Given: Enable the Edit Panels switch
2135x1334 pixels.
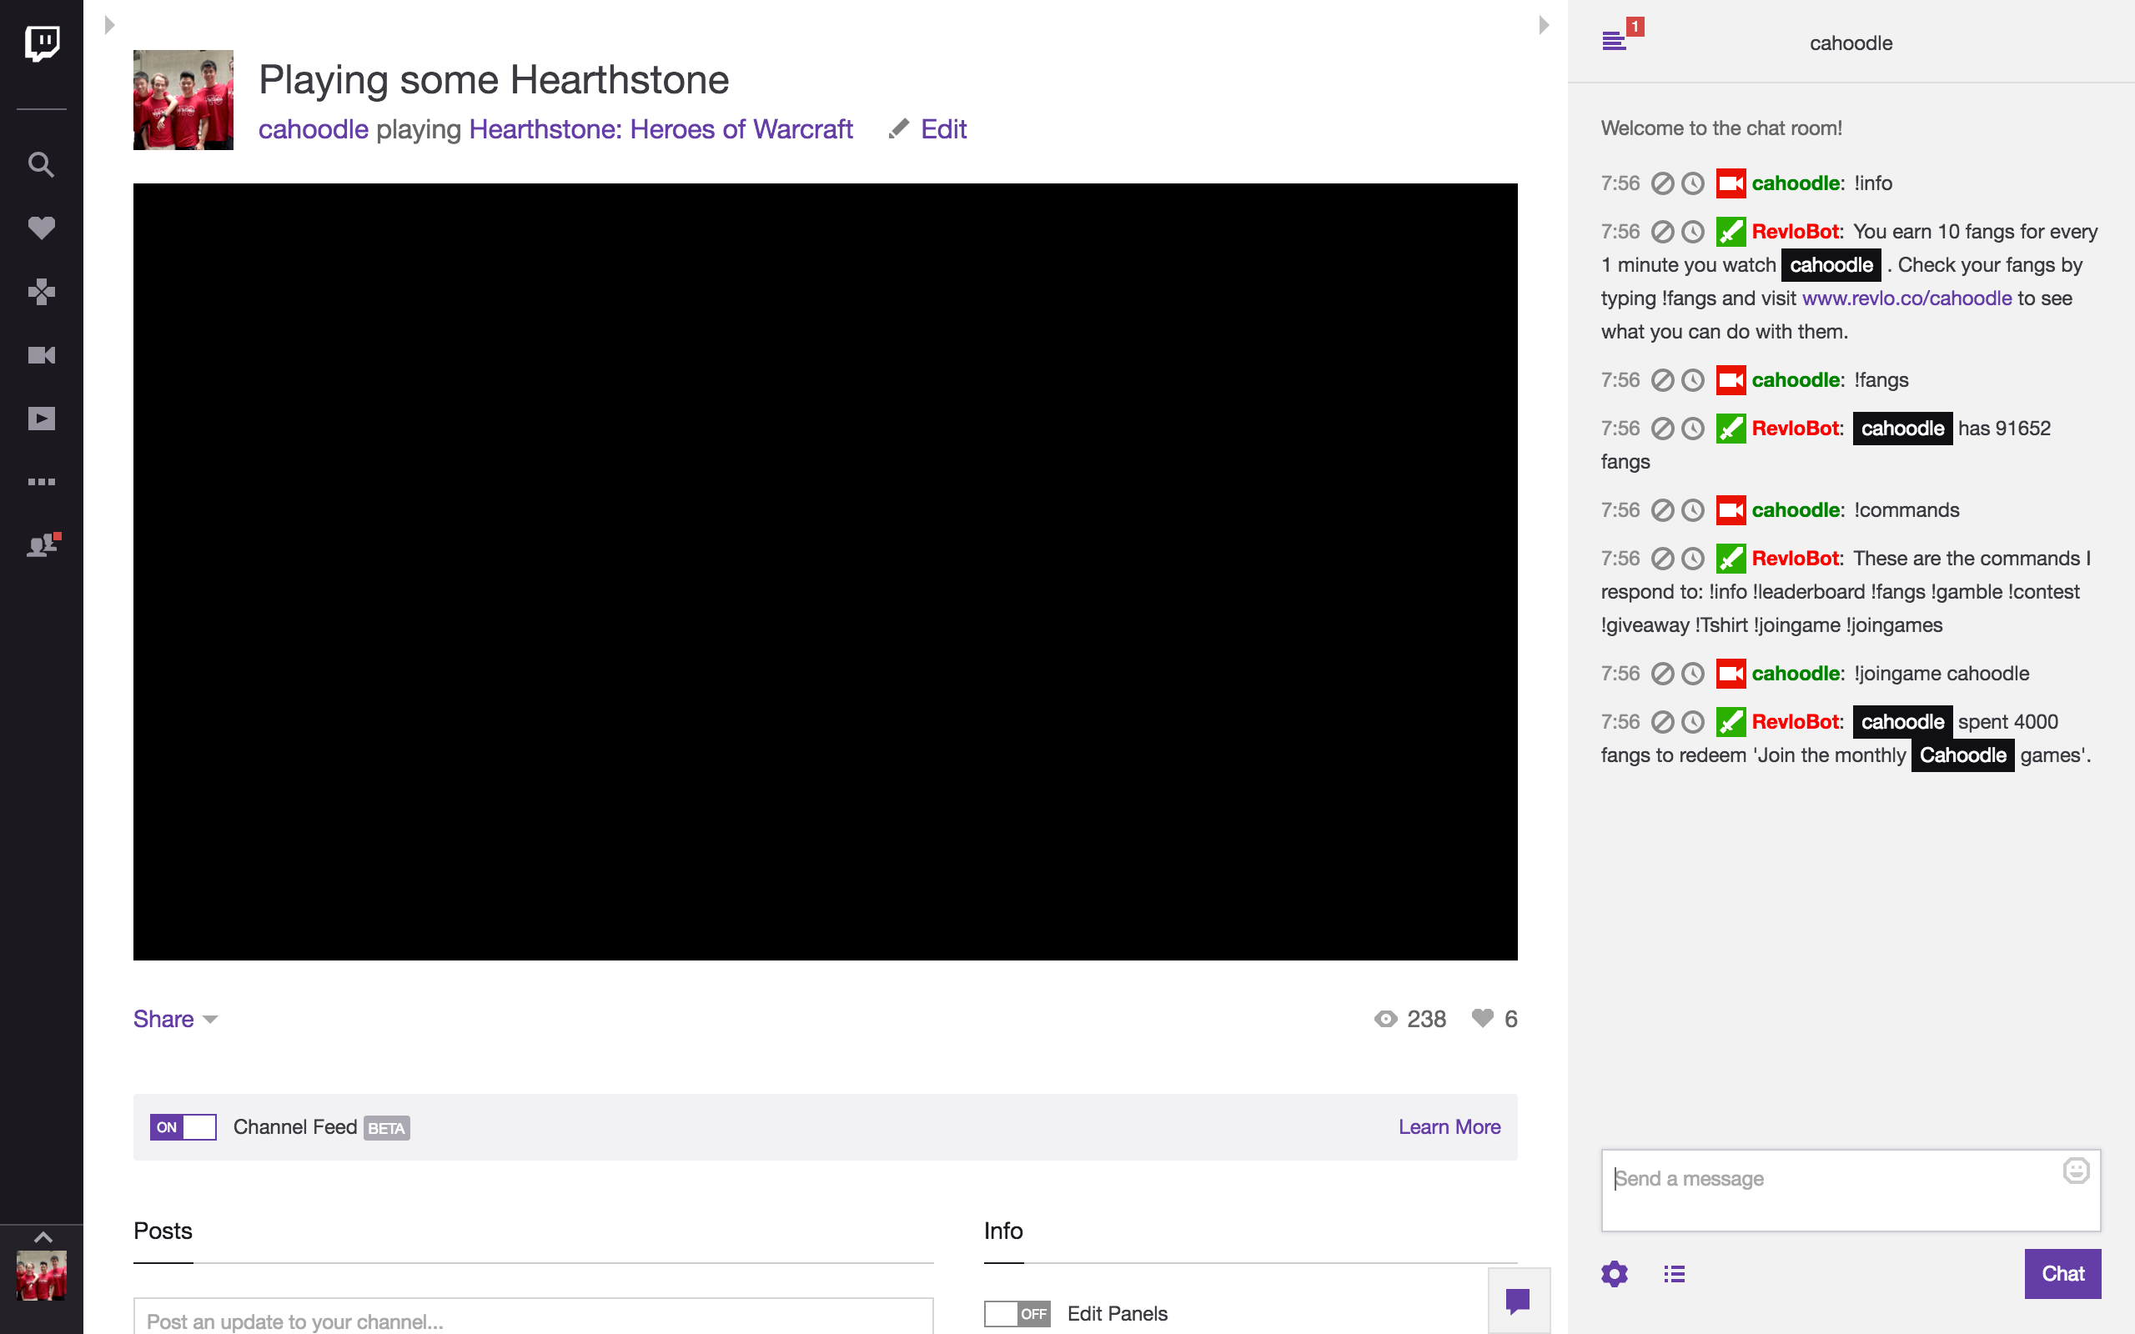Looking at the screenshot, I should coord(1017,1313).
